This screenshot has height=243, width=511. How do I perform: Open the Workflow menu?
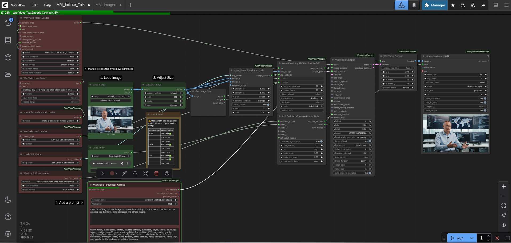(x=18, y=5)
